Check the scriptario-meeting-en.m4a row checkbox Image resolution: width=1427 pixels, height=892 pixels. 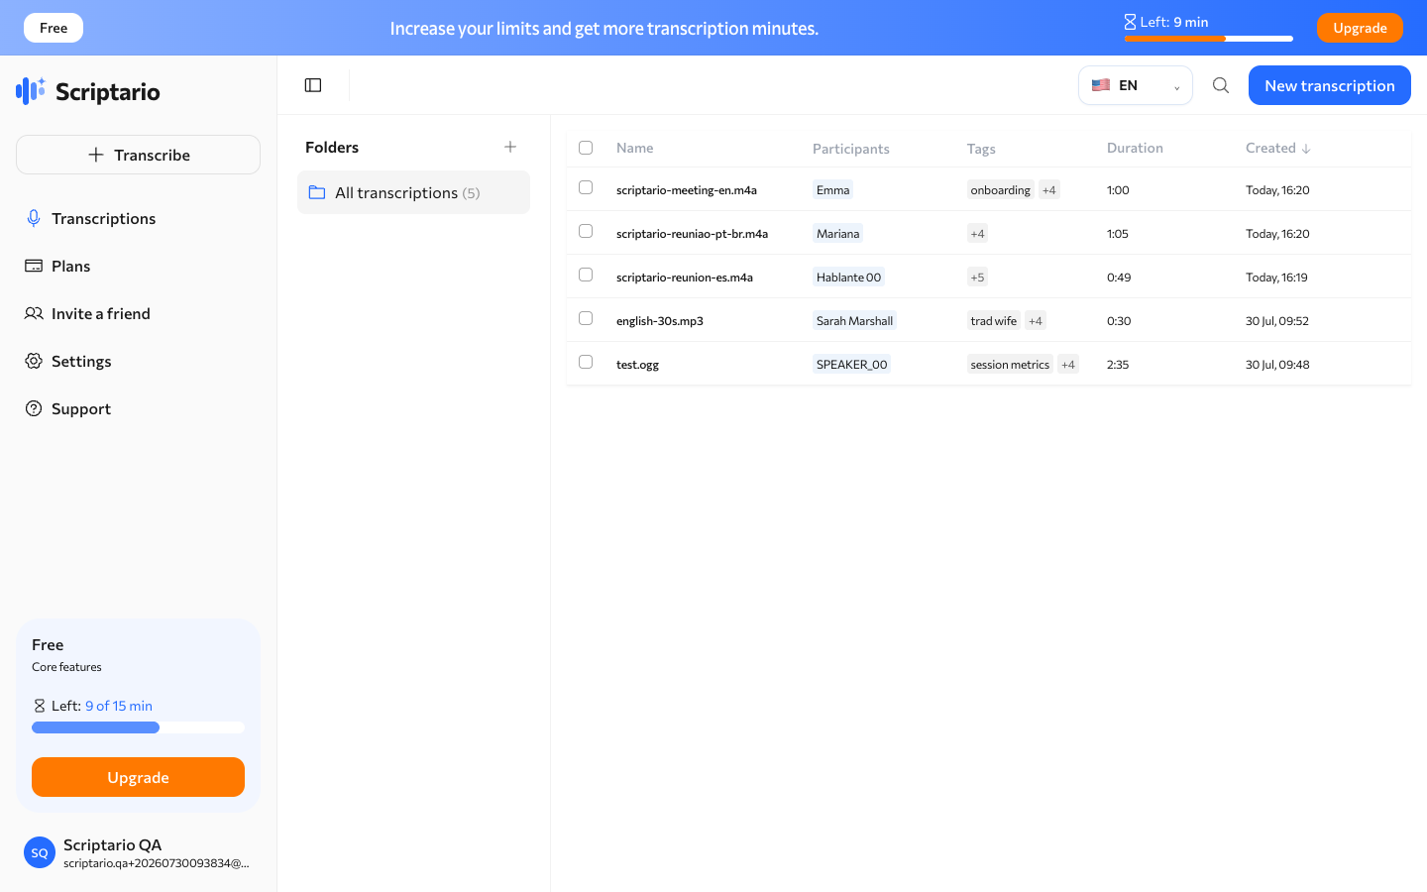[x=586, y=187]
